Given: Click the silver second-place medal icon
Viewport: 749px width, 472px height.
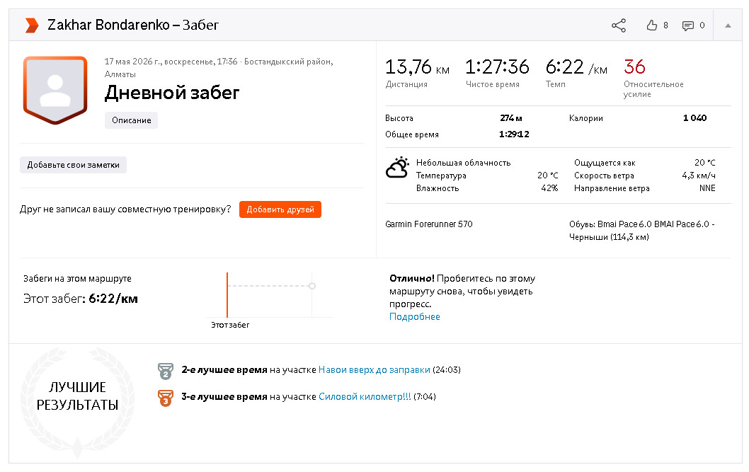Looking at the screenshot, I should tap(165, 371).
